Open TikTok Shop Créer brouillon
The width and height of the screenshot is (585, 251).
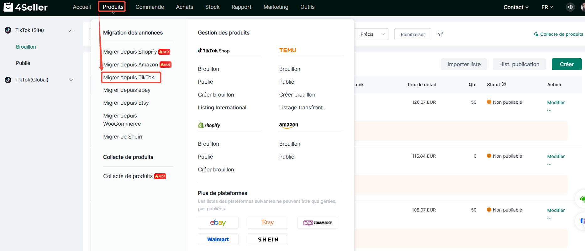[216, 95]
